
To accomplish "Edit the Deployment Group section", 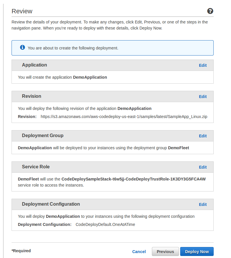I will click(x=203, y=136).
